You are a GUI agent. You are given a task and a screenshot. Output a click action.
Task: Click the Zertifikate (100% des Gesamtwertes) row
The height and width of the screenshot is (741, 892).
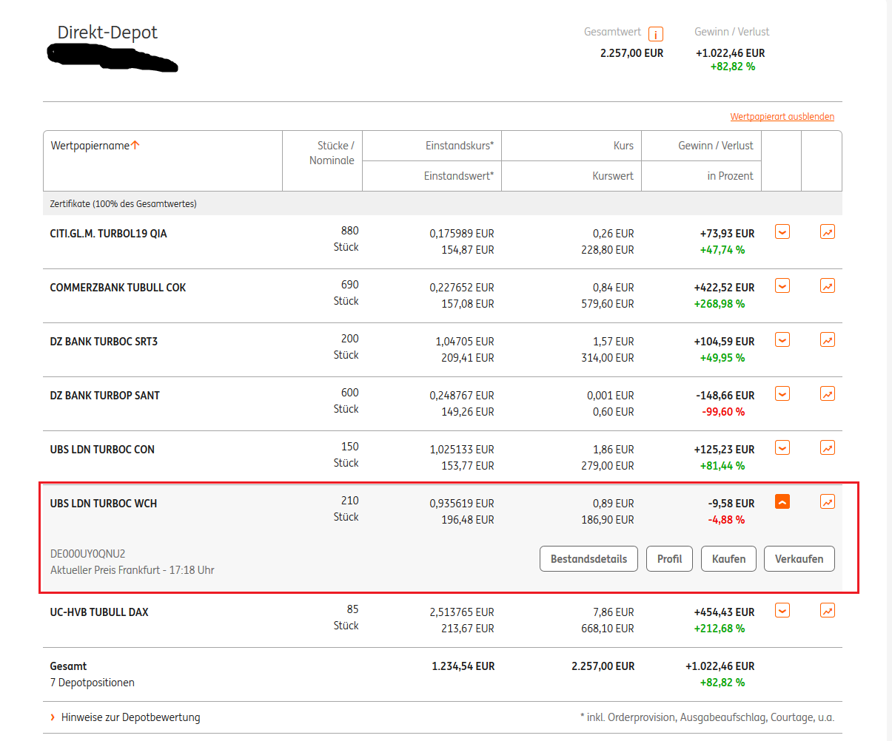pyautogui.click(x=442, y=203)
